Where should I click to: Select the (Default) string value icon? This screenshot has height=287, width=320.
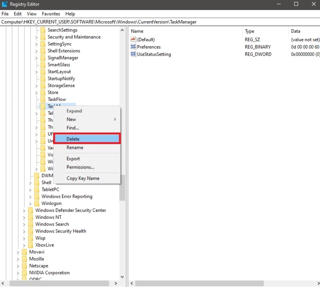click(132, 39)
